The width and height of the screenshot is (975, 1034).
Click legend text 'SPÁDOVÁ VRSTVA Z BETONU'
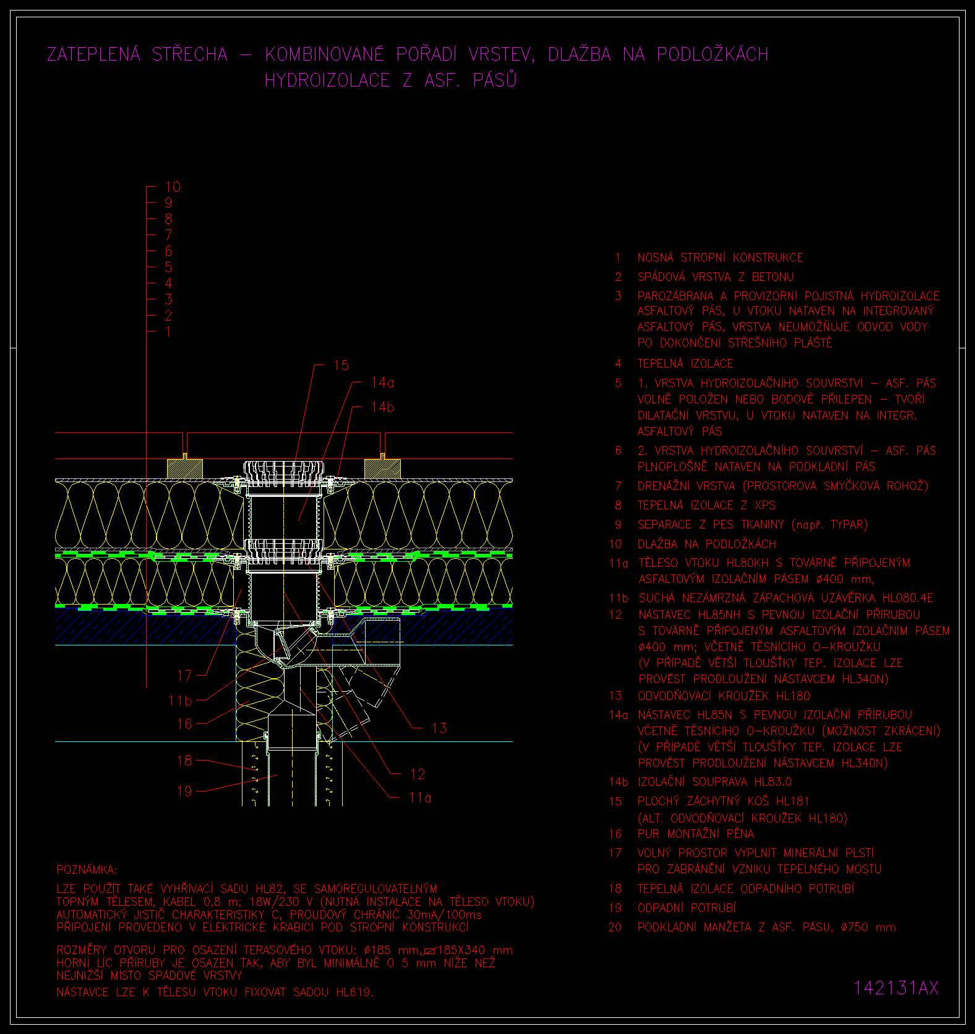715,277
